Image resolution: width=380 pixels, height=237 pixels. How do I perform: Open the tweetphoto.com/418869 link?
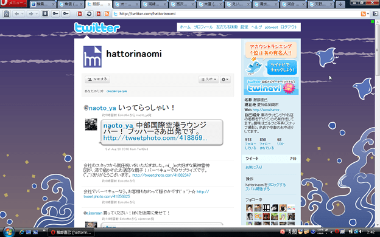pyautogui.click(x=155, y=138)
